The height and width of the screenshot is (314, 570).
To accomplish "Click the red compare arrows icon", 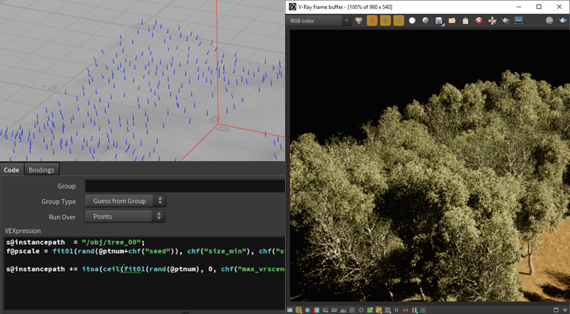I will [x=406, y=310].
